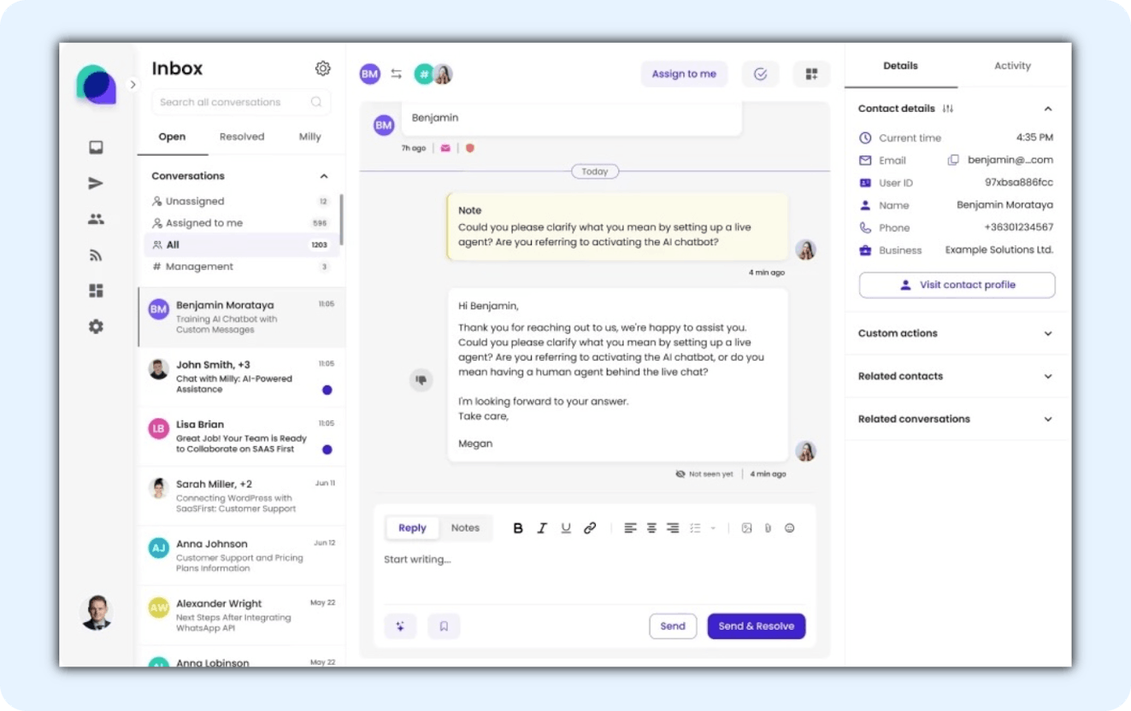Image resolution: width=1131 pixels, height=711 pixels.
Task: Toggle italic formatting in reply editor
Action: (541, 528)
